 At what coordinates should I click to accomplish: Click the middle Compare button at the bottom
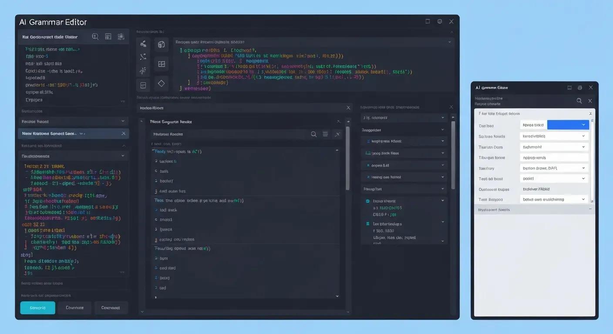74,307
